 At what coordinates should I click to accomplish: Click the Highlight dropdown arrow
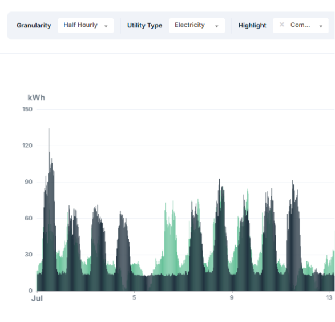click(x=321, y=26)
